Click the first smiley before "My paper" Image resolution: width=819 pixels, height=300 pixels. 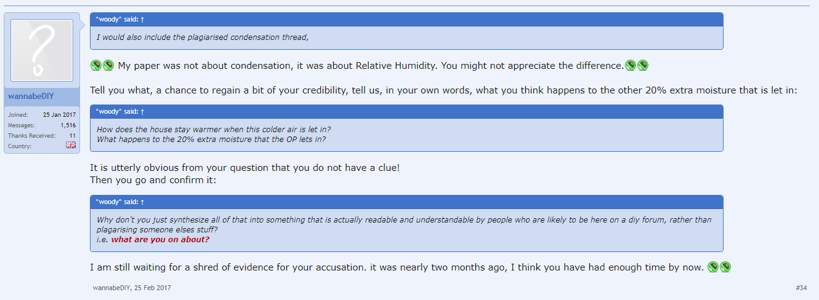[x=96, y=65]
